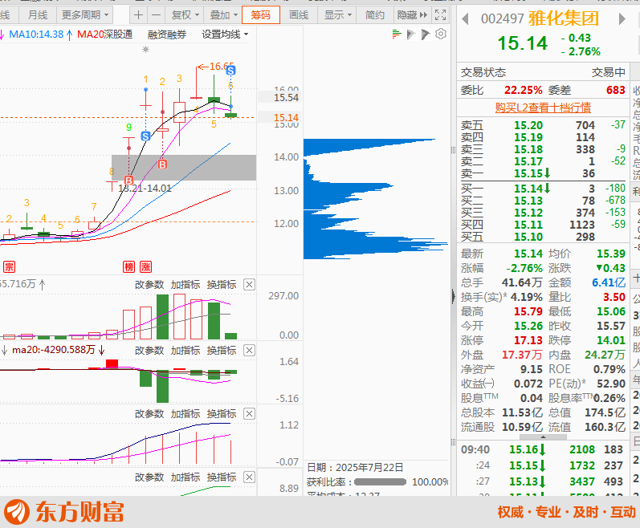Expand the trade tick list handle
This screenshot has width=640, height=528.
pyautogui.click(x=543, y=437)
